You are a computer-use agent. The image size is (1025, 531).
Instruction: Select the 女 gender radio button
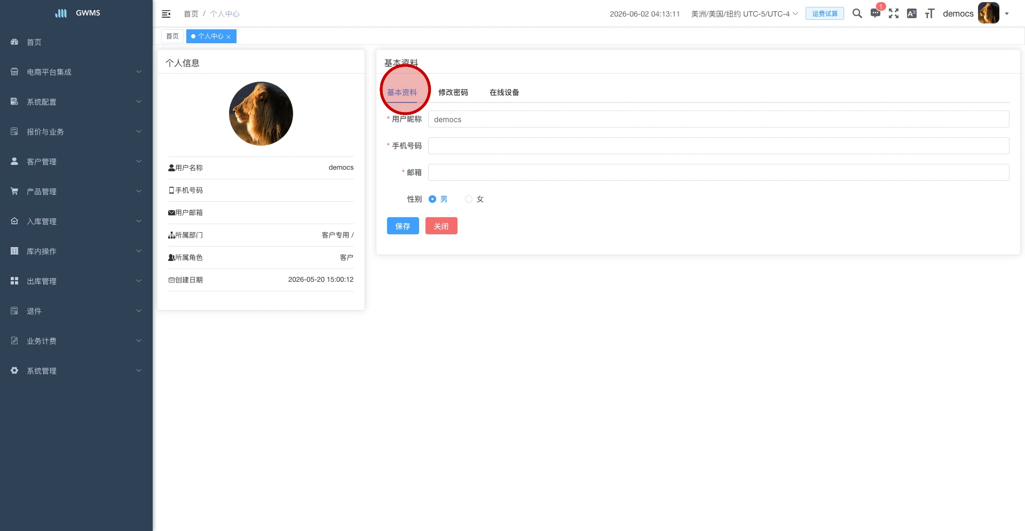click(x=468, y=199)
